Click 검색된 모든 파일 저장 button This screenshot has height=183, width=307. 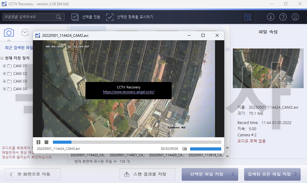pos(272,174)
